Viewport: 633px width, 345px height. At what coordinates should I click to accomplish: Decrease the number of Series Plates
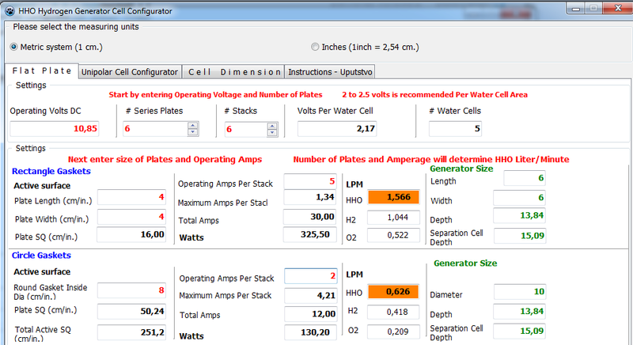(192, 132)
